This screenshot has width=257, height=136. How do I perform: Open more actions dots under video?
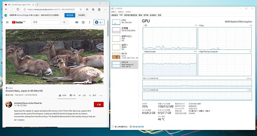click(101, 95)
